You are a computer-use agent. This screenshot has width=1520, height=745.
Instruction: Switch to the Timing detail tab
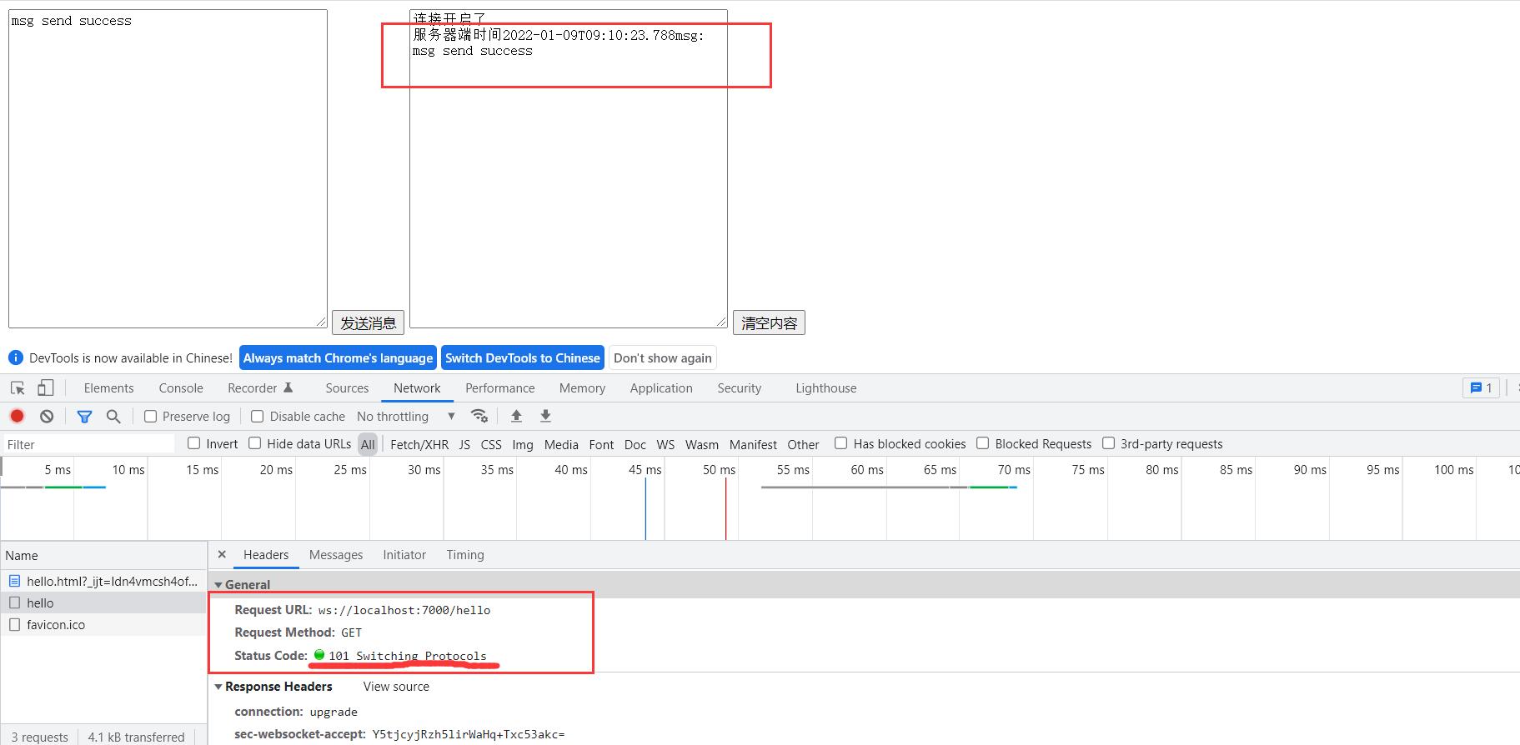tap(465, 555)
